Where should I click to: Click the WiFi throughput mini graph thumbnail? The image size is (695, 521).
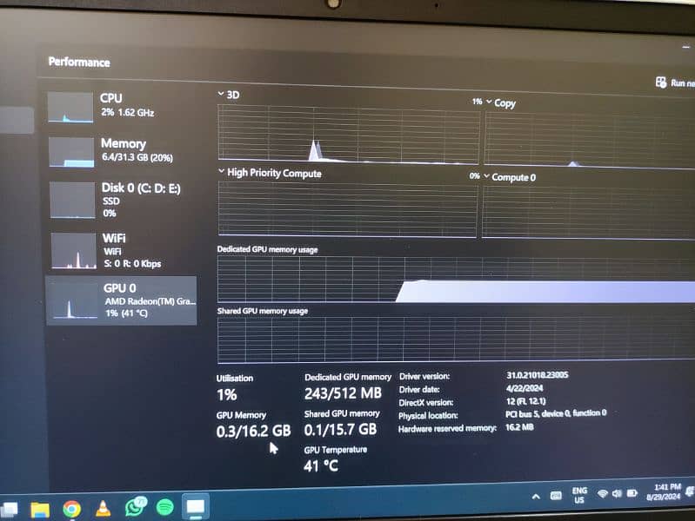click(74, 251)
